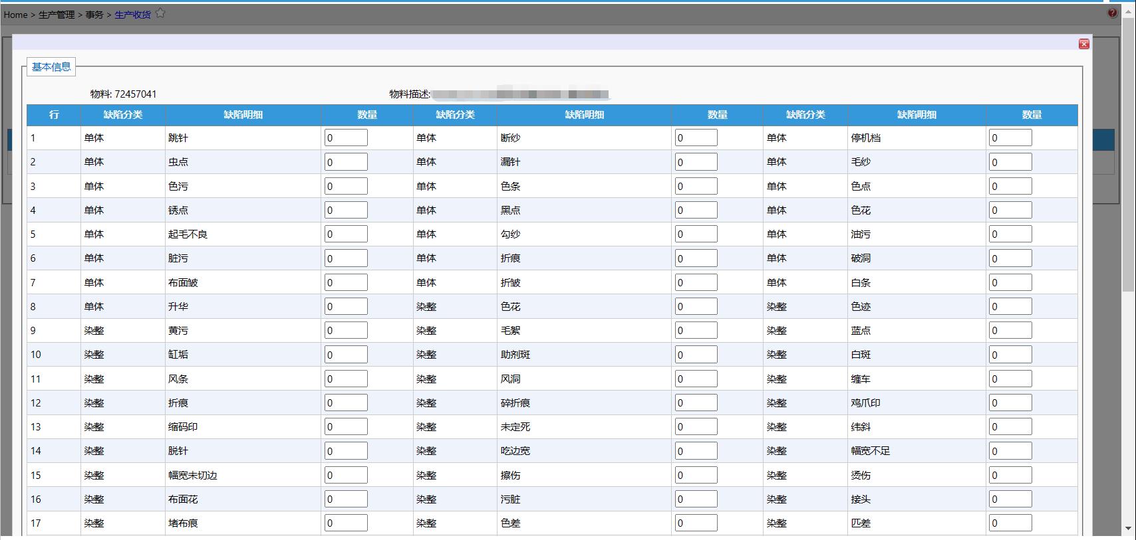Click quantity field for 缸垢
Screen dimensions: 1136x540
[x=346, y=355]
